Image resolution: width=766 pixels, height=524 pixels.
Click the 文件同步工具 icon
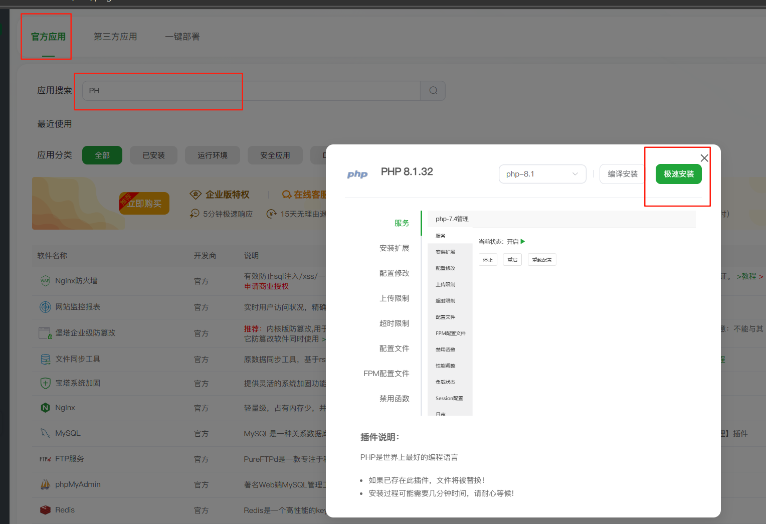point(45,359)
